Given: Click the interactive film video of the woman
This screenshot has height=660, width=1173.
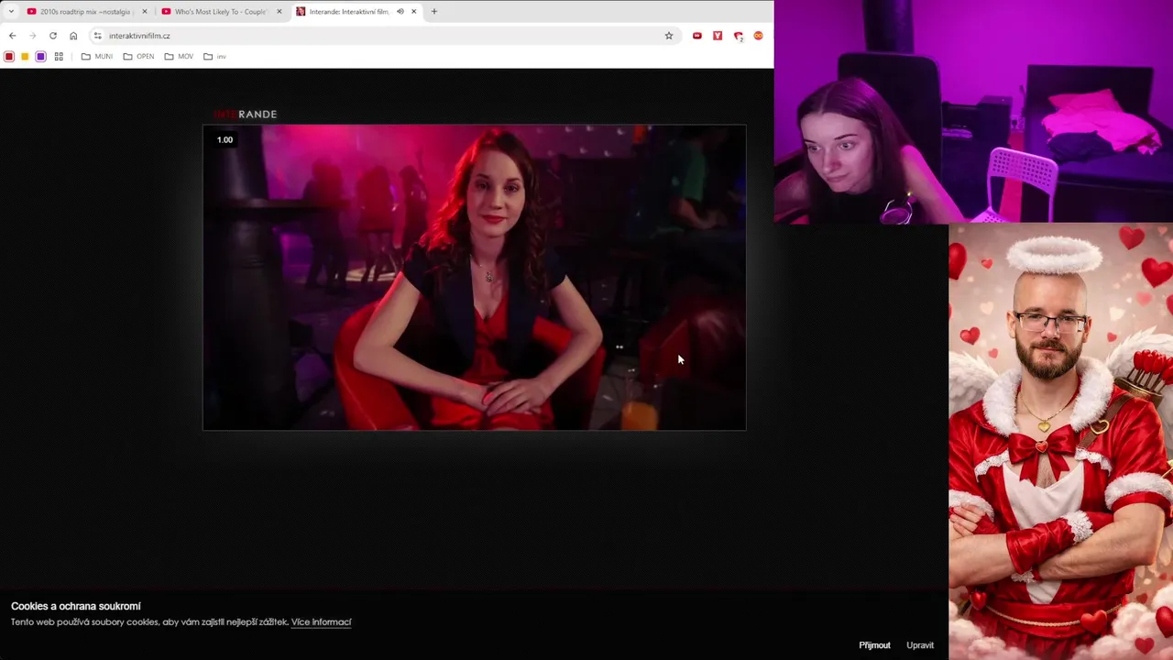Looking at the screenshot, I should point(474,278).
